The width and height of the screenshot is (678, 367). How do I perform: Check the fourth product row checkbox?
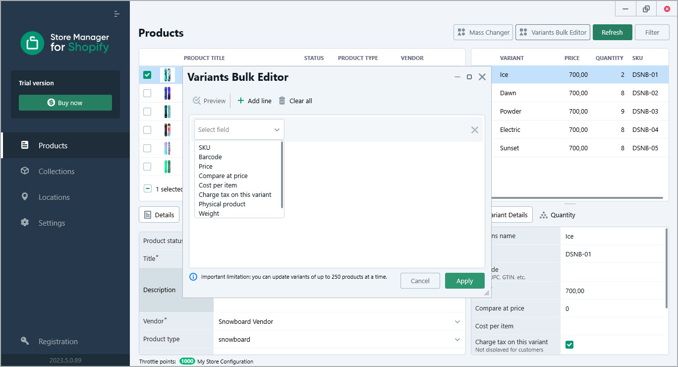point(147,130)
